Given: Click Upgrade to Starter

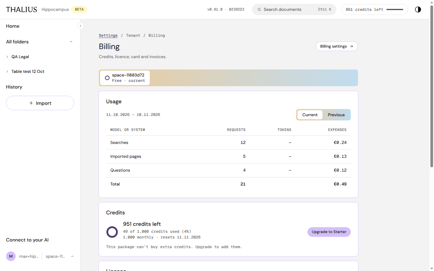Looking at the screenshot, I should (x=329, y=232).
